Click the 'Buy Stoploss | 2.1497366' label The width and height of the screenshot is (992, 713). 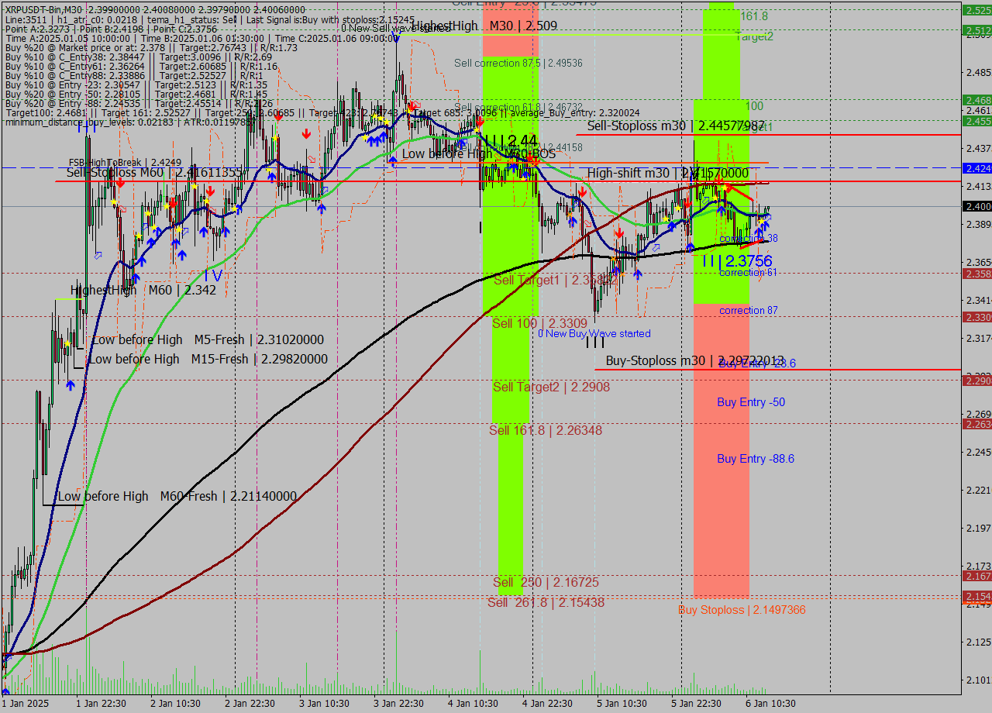tap(742, 610)
